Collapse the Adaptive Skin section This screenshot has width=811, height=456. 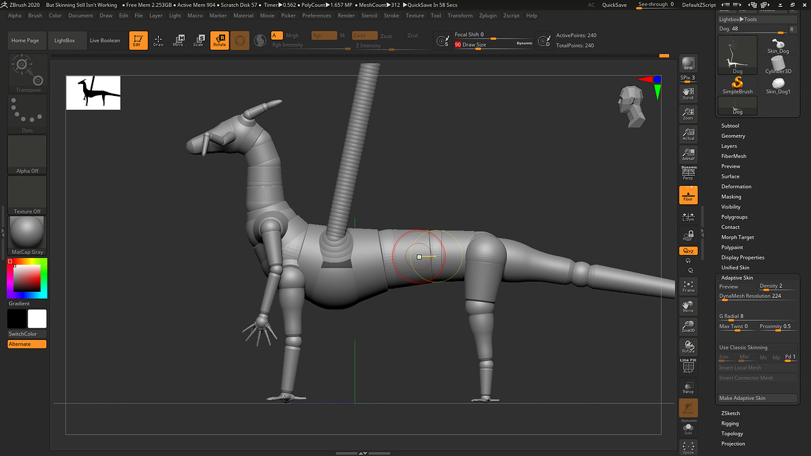coord(737,278)
